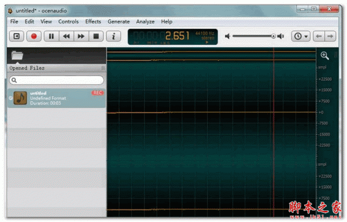Select the untitled file entry
Image resolution: width=347 pixels, height=222 pixels.
coord(57,98)
